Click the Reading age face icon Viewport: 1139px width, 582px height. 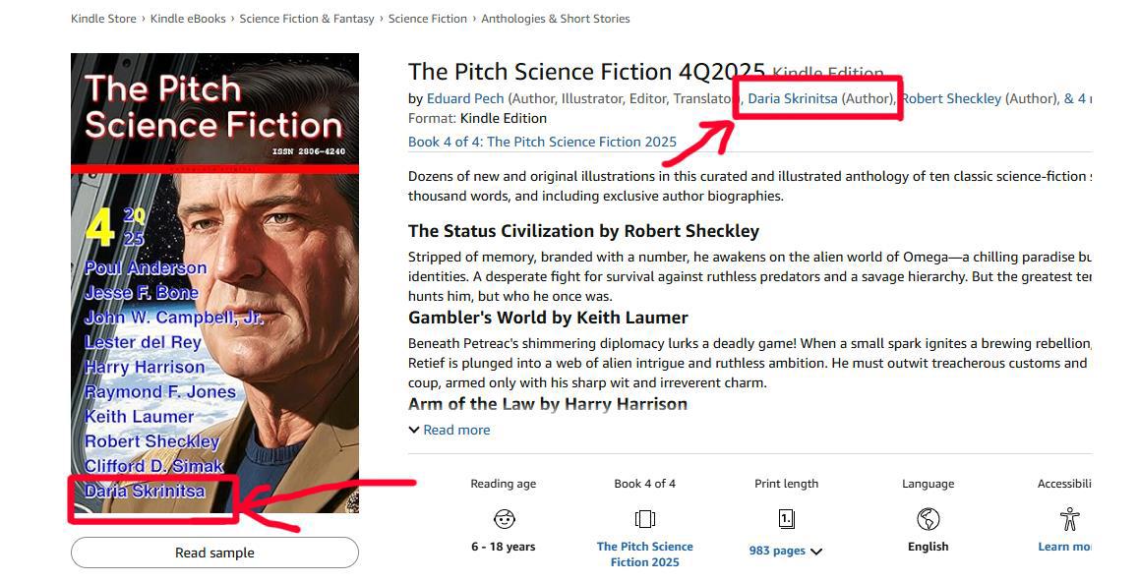coord(504,519)
